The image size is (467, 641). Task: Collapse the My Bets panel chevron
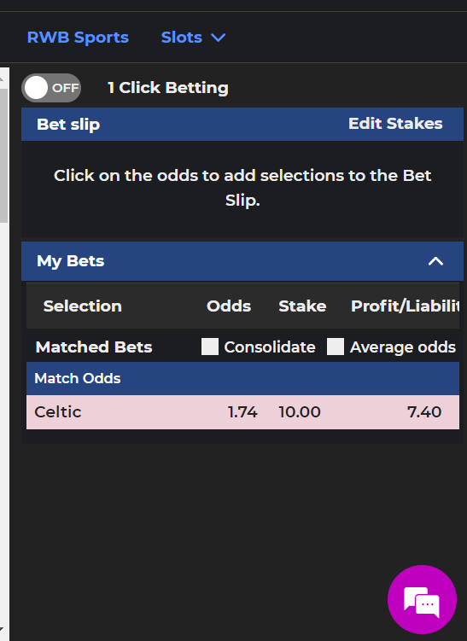(x=435, y=261)
